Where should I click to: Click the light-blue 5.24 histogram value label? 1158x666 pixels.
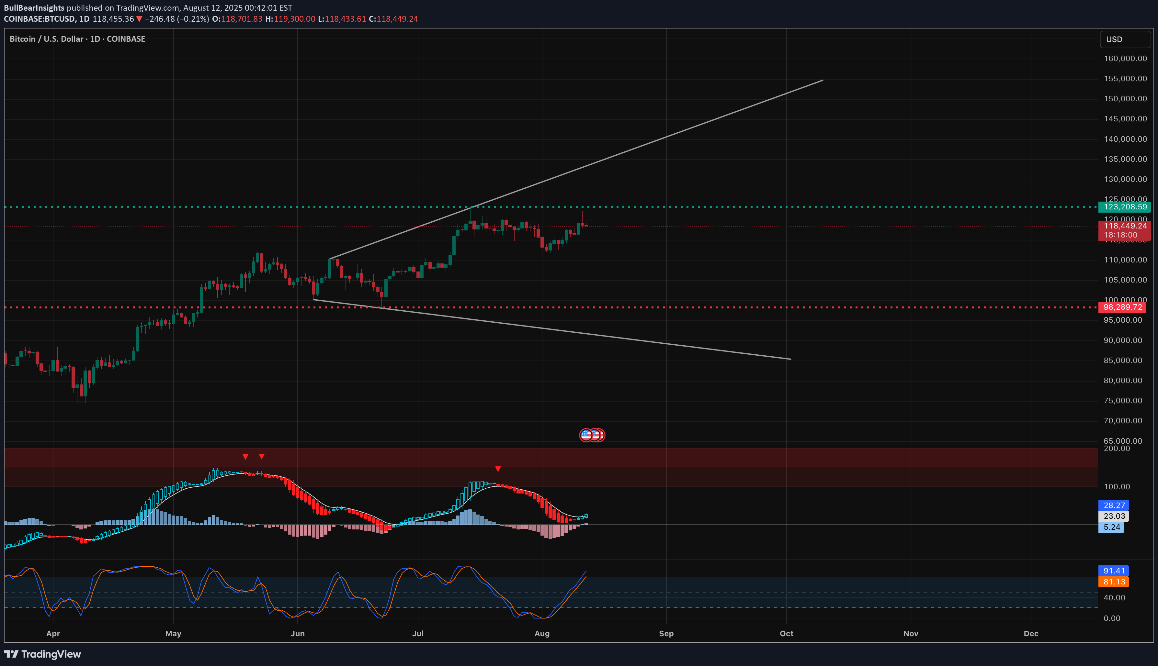(1111, 527)
